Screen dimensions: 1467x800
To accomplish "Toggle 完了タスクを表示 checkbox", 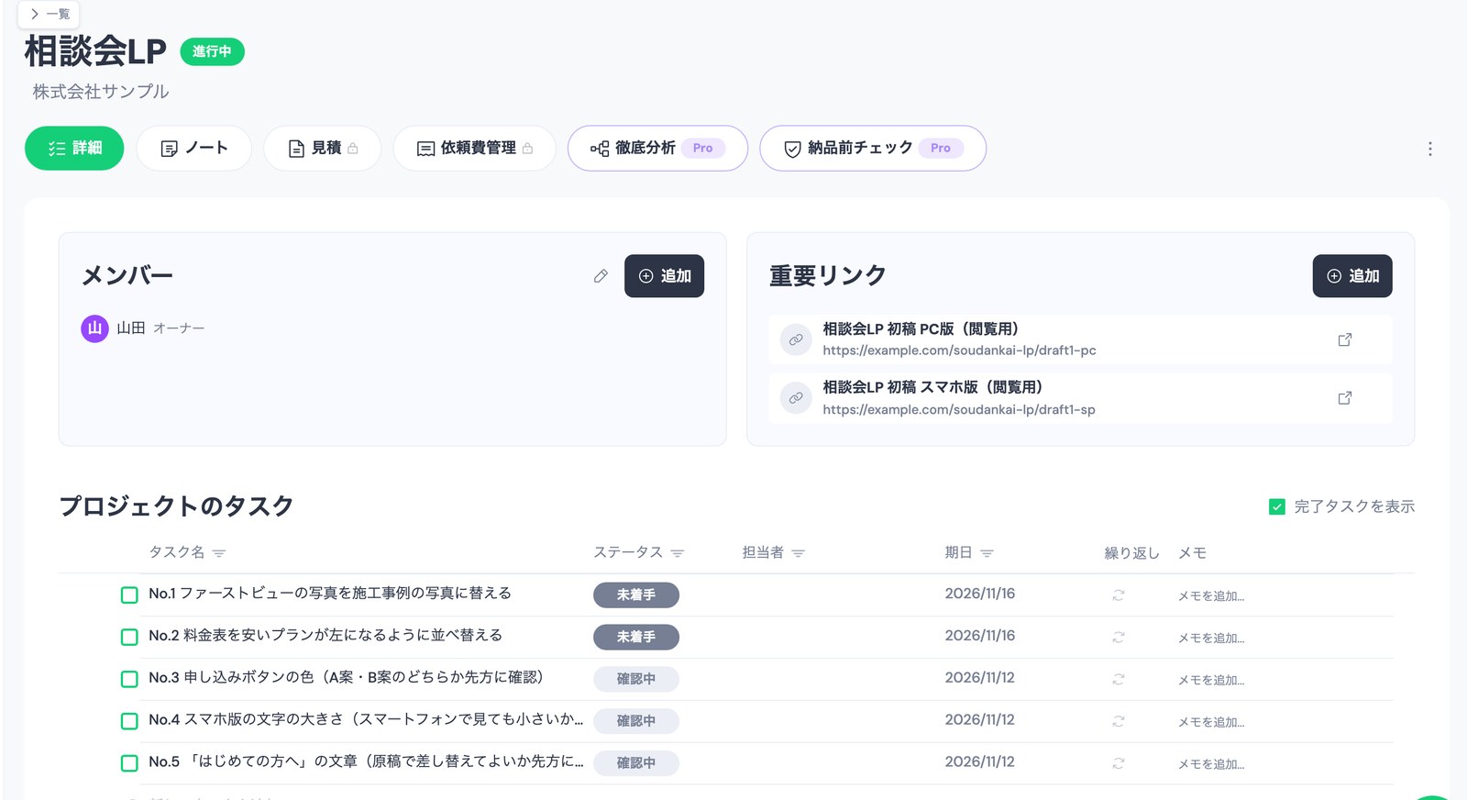I will [1277, 506].
